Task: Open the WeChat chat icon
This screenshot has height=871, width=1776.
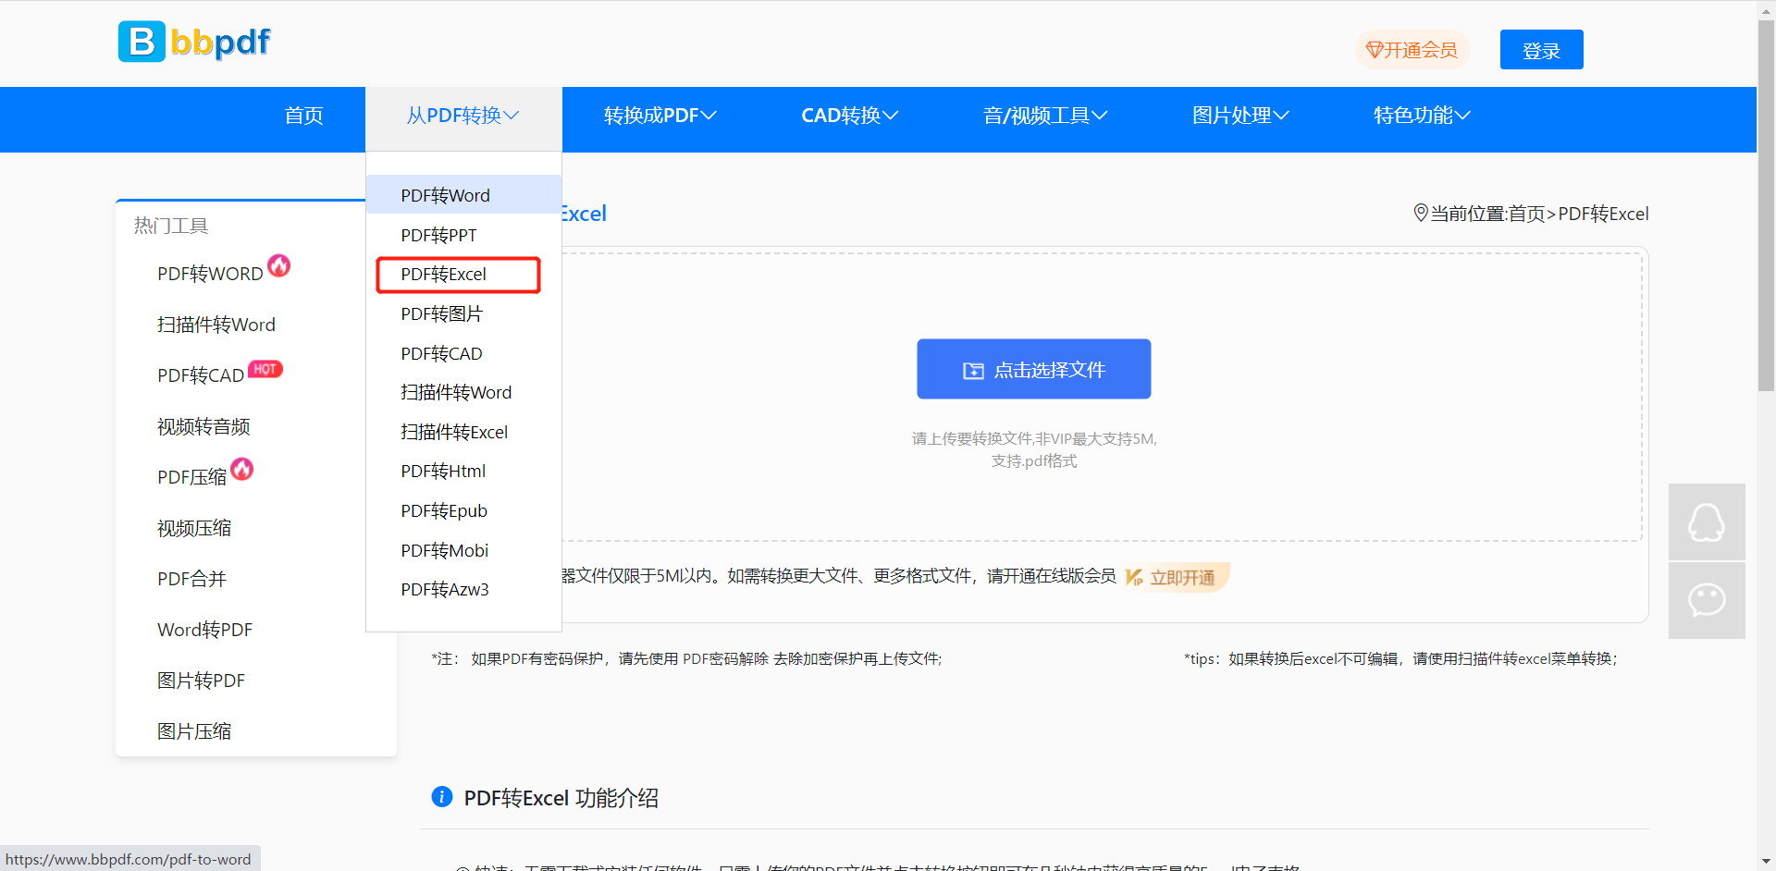Action: click(x=1707, y=600)
